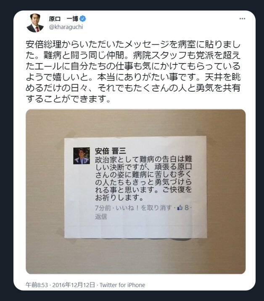Click the display name 原口 一博
Screen dimensions: 264x301
coord(63,19)
